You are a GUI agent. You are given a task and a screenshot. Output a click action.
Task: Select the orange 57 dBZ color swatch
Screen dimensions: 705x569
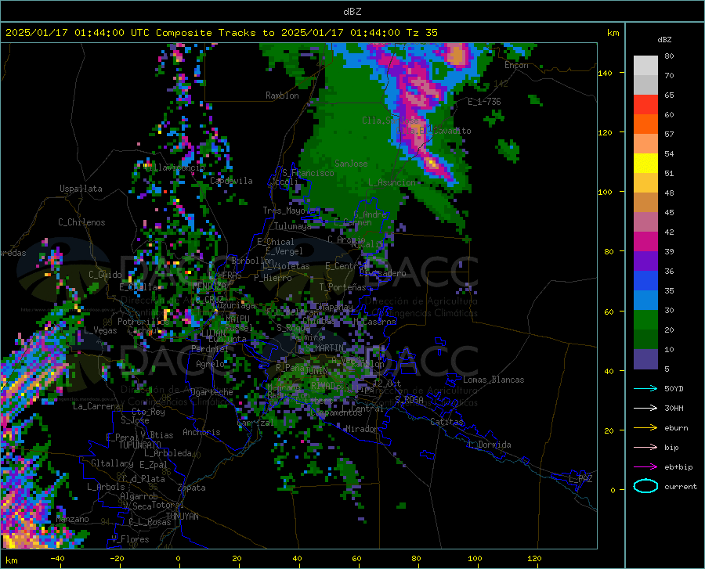[x=645, y=124]
